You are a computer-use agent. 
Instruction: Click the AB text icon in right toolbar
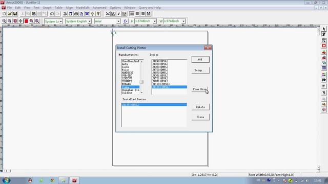(324, 110)
